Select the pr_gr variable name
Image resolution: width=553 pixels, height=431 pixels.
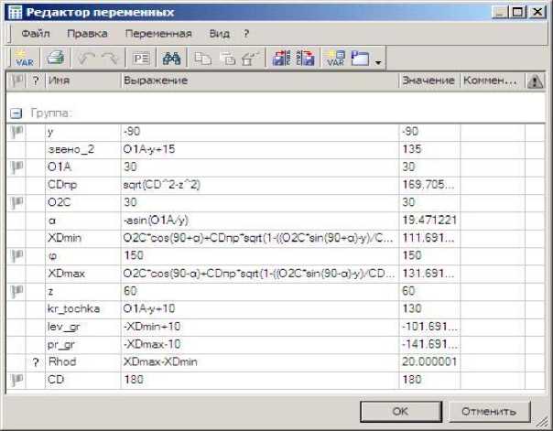point(61,345)
